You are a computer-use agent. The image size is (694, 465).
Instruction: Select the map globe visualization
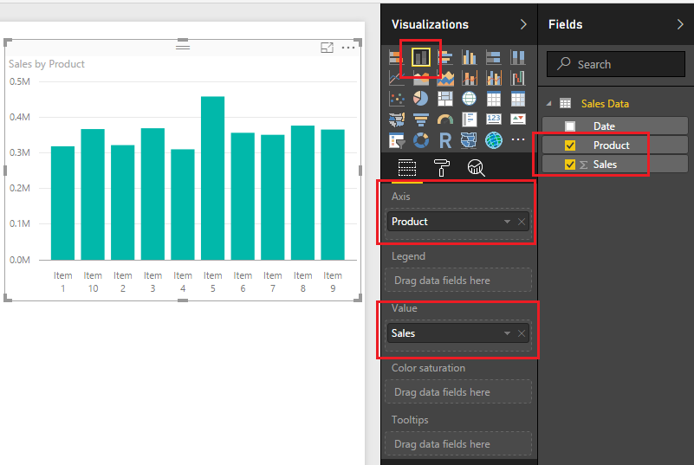pyautogui.click(x=469, y=99)
